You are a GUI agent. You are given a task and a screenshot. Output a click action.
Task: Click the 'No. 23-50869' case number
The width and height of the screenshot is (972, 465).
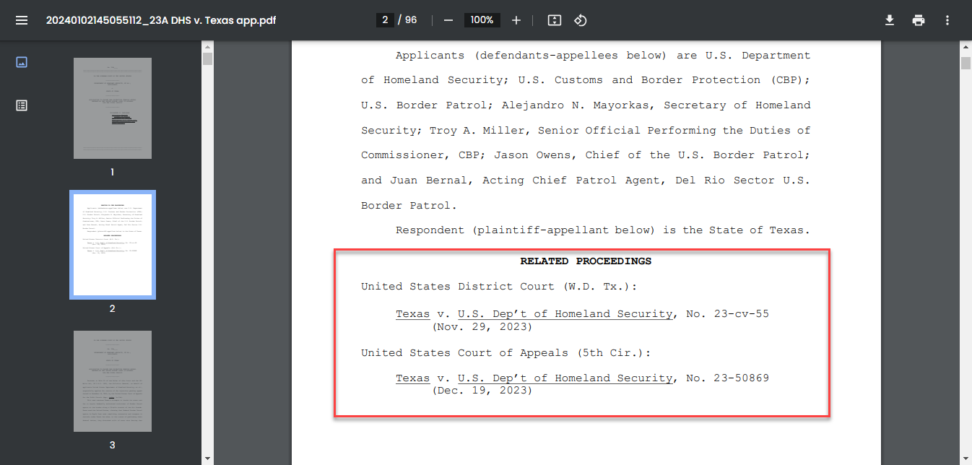pyautogui.click(x=728, y=378)
